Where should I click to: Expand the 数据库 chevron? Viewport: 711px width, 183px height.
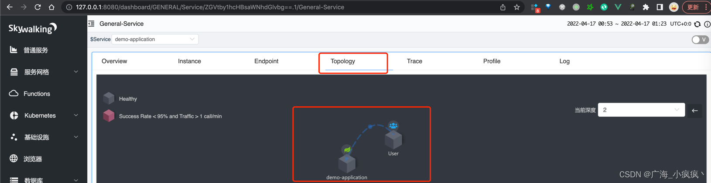point(76,180)
